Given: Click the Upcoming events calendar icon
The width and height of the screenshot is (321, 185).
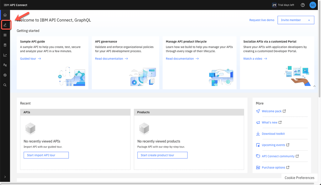Looking at the screenshot, I should [x=258, y=145].
